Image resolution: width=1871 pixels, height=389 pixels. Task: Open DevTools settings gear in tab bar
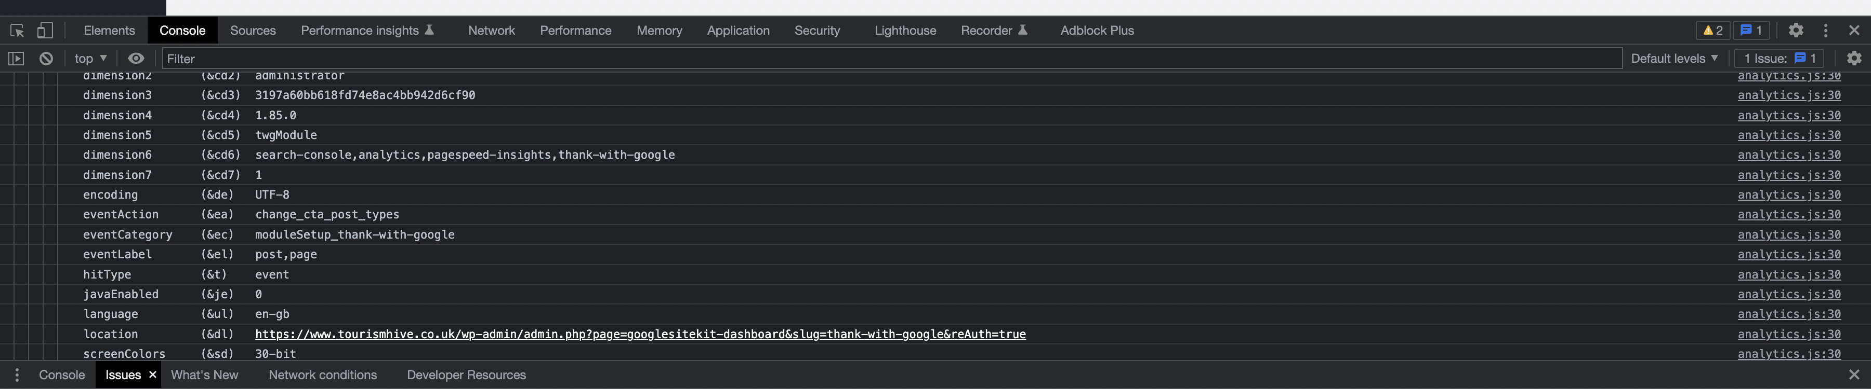(x=1796, y=31)
